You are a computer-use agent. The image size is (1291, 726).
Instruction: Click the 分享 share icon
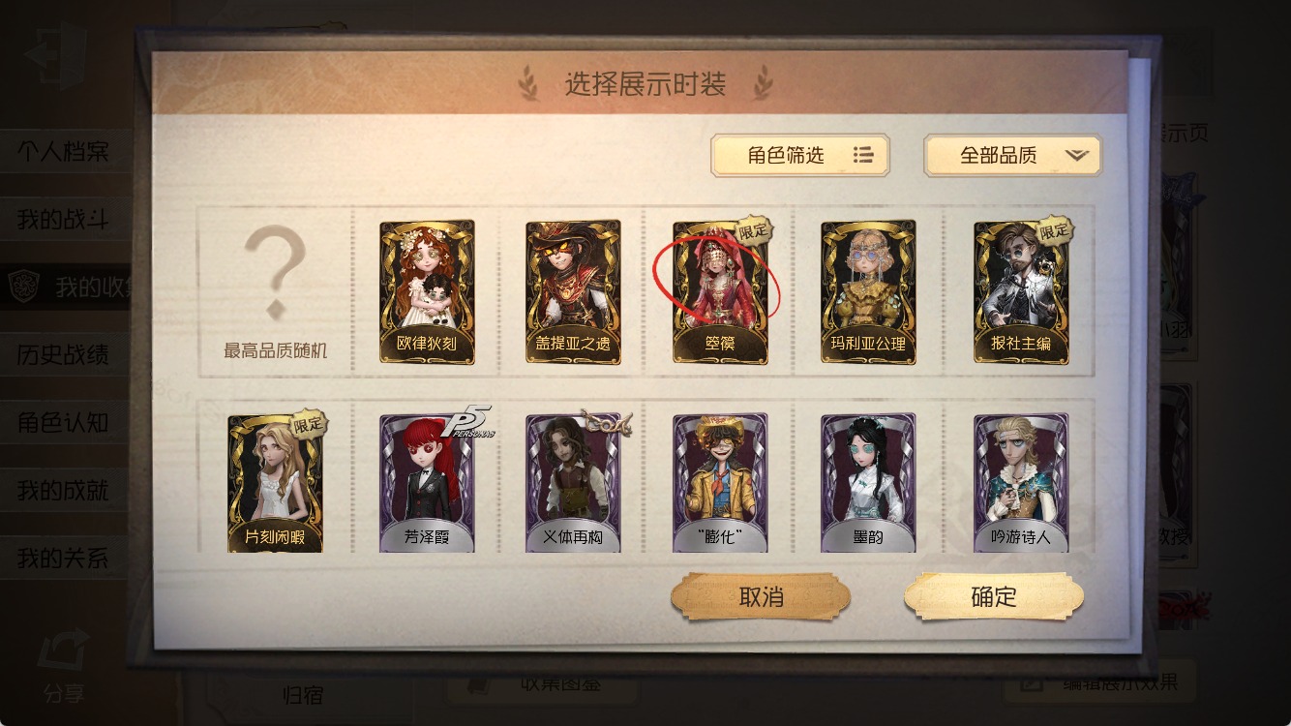pyautogui.click(x=63, y=666)
